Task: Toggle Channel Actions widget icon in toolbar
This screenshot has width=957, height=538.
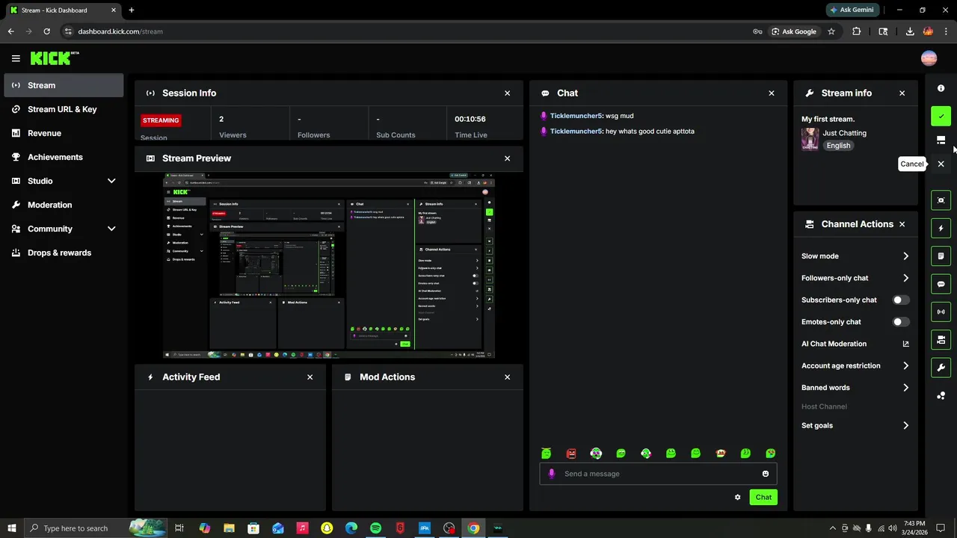Action: pos(941,340)
